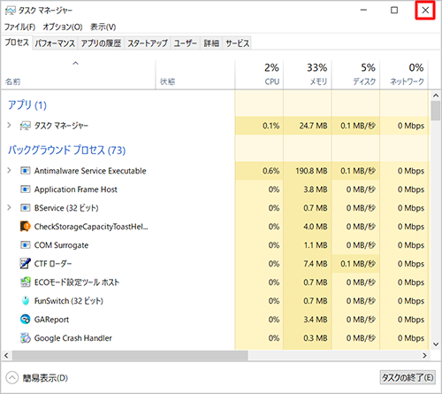
Task: Open the スタートアップ tab
Action: click(148, 43)
